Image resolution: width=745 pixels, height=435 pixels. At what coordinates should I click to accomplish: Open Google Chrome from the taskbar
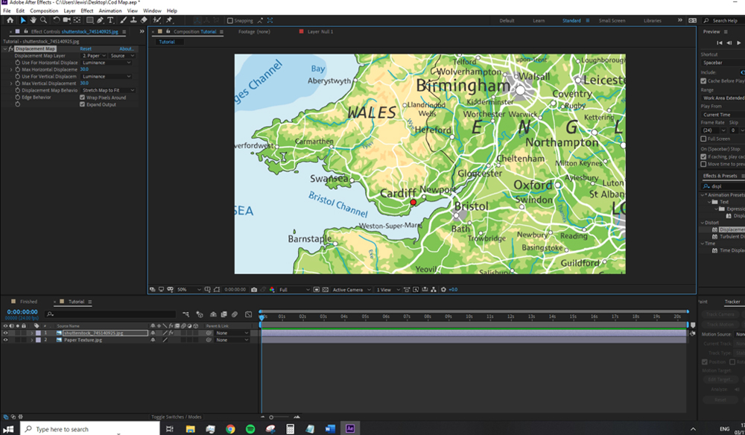point(230,429)
